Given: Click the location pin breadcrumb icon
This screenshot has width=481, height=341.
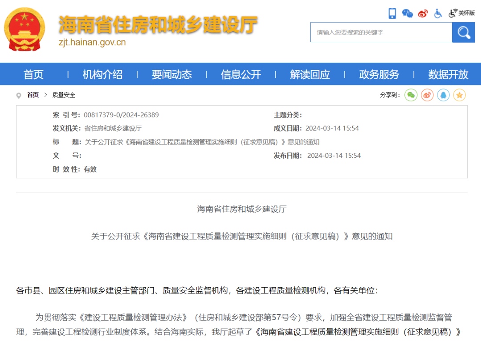Looking at the screenshot, I should [18, 95].
